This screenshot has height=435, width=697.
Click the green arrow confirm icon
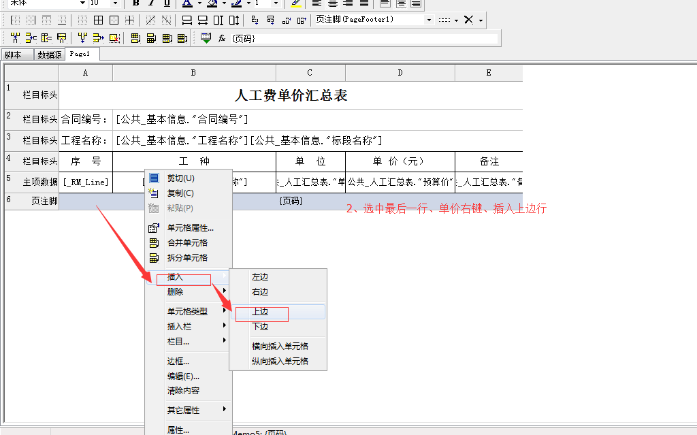[206, 38]
